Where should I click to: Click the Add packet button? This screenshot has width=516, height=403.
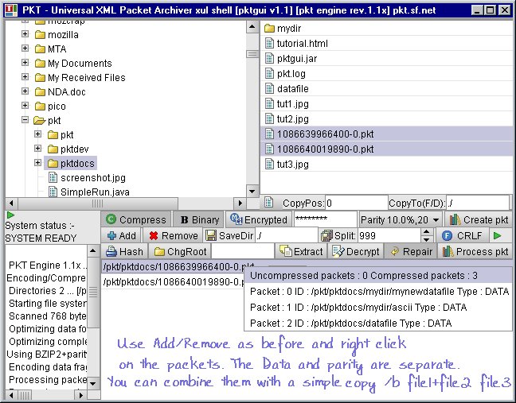pyautogui.click(x=121, y=235)
